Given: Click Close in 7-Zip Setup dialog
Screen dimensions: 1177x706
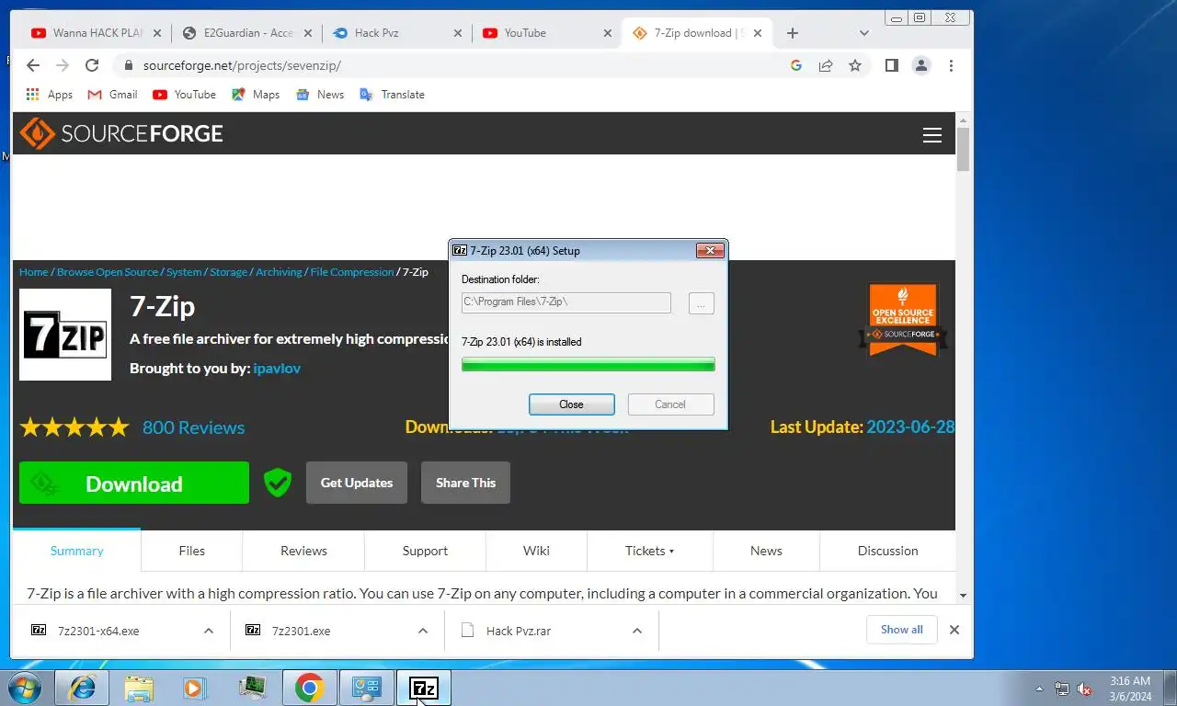Looking at the screenshot, I should 571,404.
